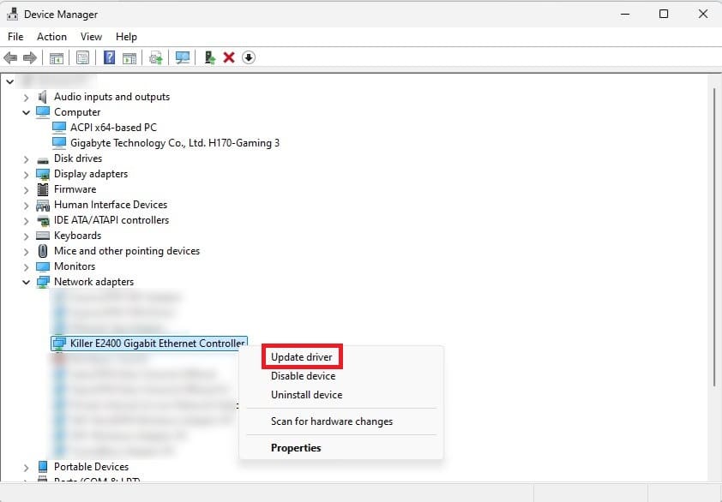Select the Firmware label

pyautogui.click(x=75, y=189)
